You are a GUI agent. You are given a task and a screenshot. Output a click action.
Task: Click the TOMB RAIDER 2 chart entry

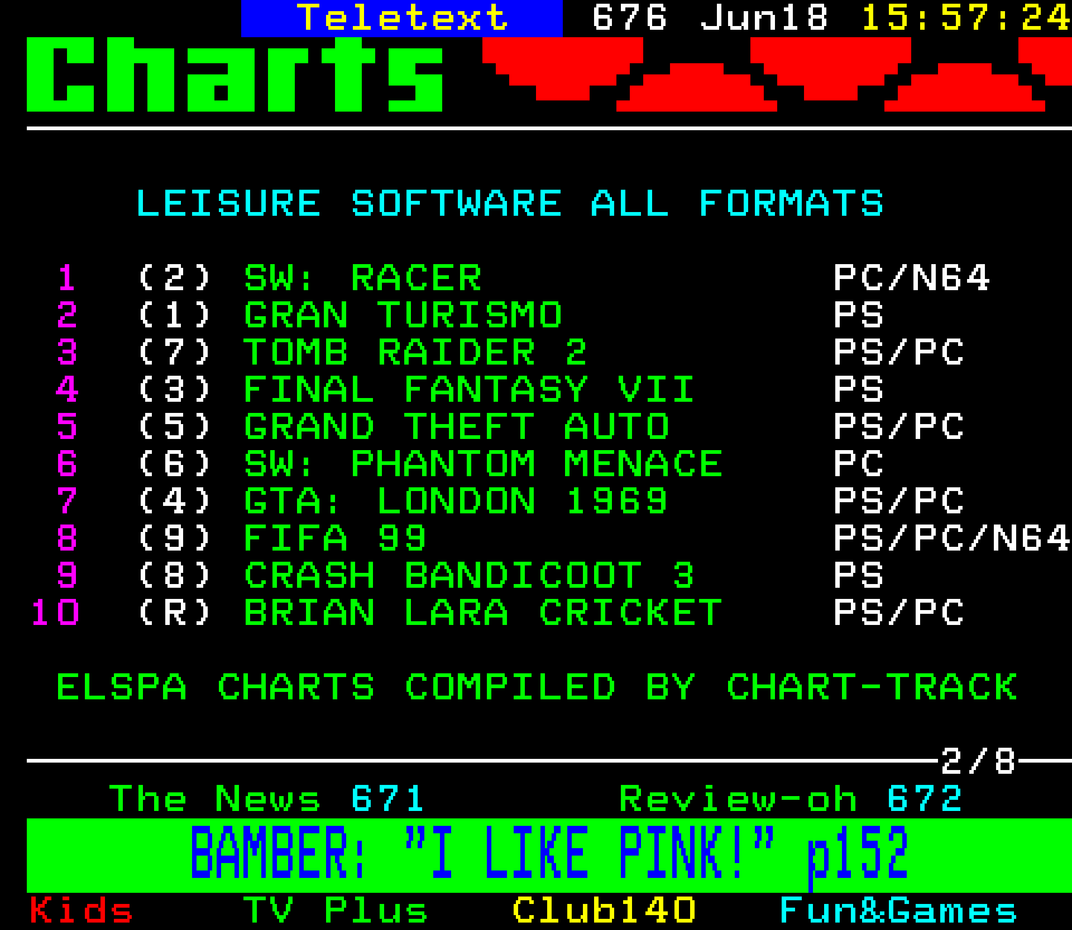(415, 352)
